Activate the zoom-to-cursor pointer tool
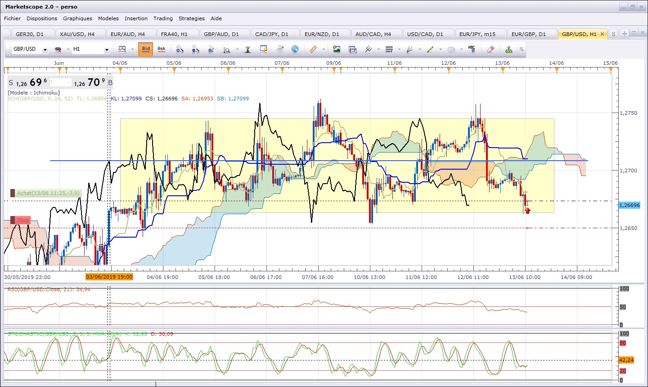Screen dimensions: 648x387 pyautogui.click(x=211, y=49)
